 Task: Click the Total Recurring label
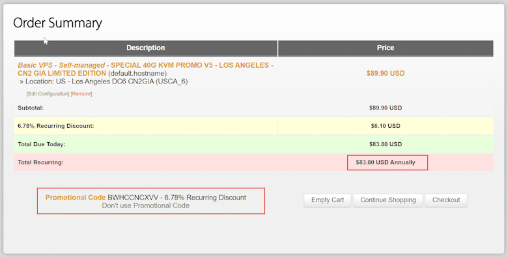pos(40,162)
